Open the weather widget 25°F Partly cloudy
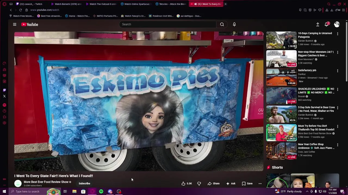 pyautogui.click(x=288, y=191)
